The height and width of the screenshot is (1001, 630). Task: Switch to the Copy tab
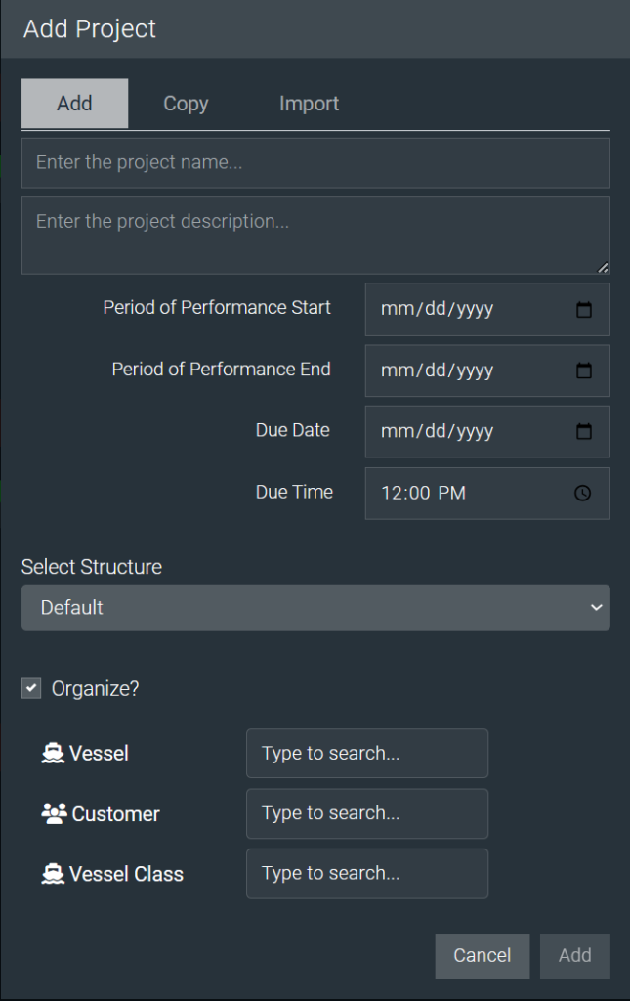[x=186, y=104]
